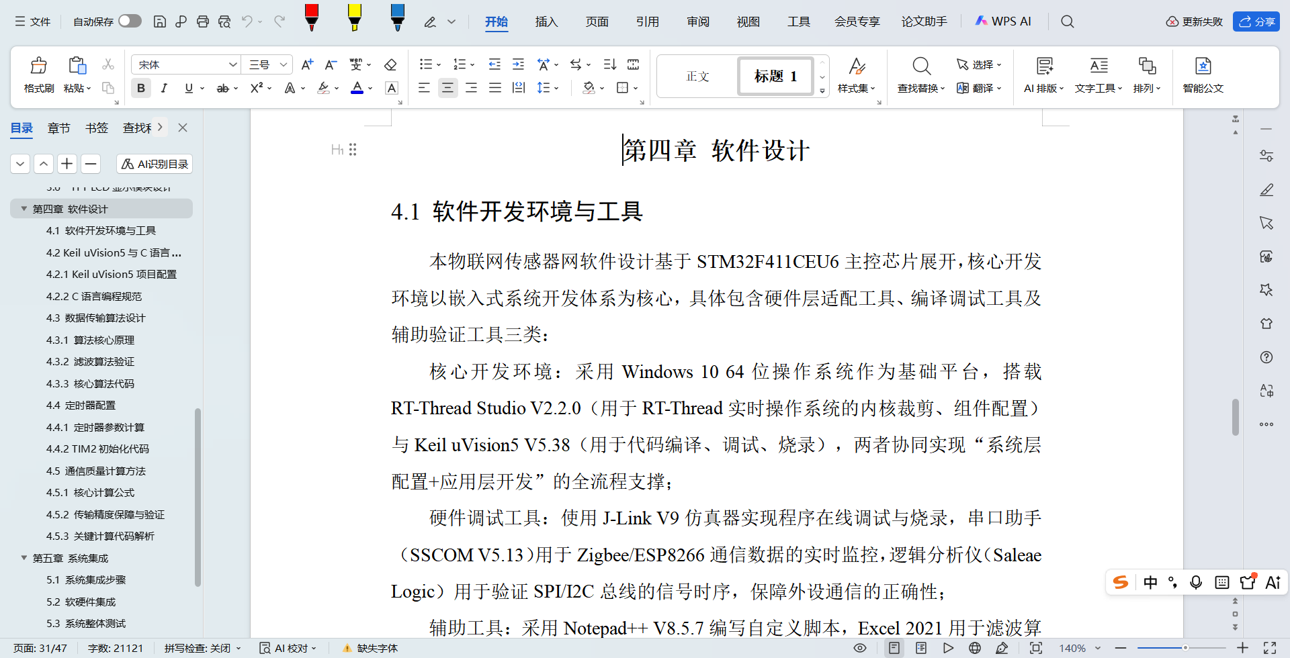Image resolution: width=1290 pixels, height=658 pixels.
Task: Click the WPS AI button
Action: 1002,21
